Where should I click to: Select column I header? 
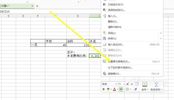tap(95, 16)
